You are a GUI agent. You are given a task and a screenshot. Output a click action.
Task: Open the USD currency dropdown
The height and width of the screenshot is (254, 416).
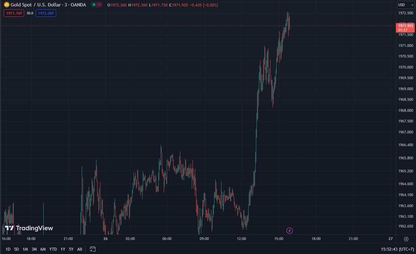coord(405,5)
